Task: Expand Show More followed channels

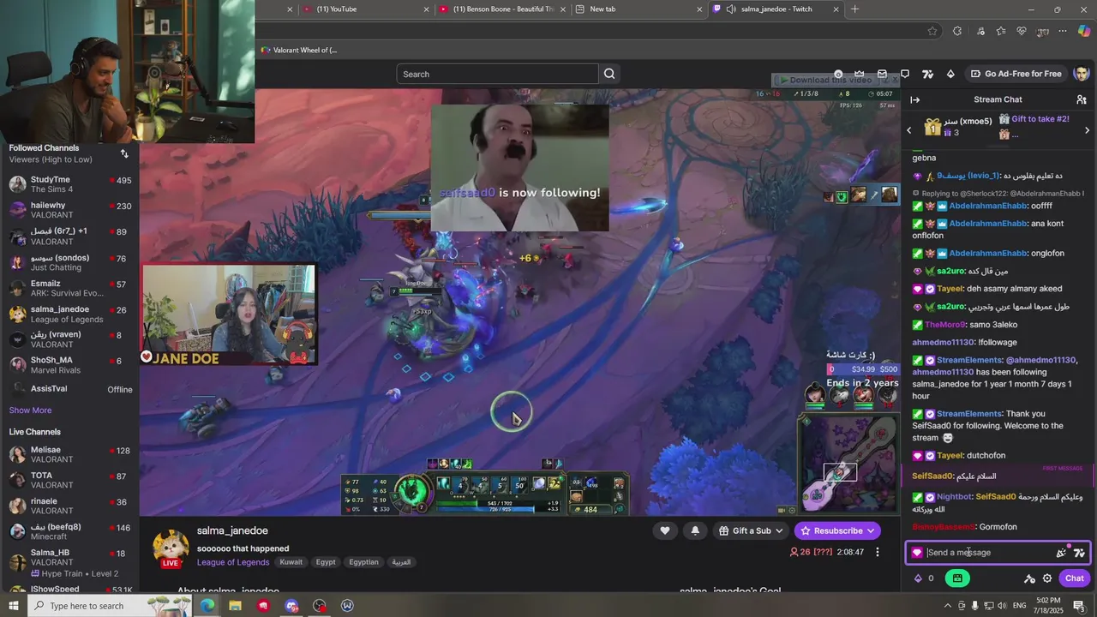Action: click(x=30, y=410)
